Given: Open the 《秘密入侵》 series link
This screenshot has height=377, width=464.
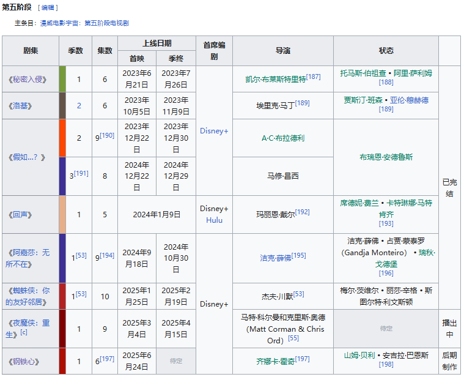Looking at the screenshot, I should coord(28,80).
